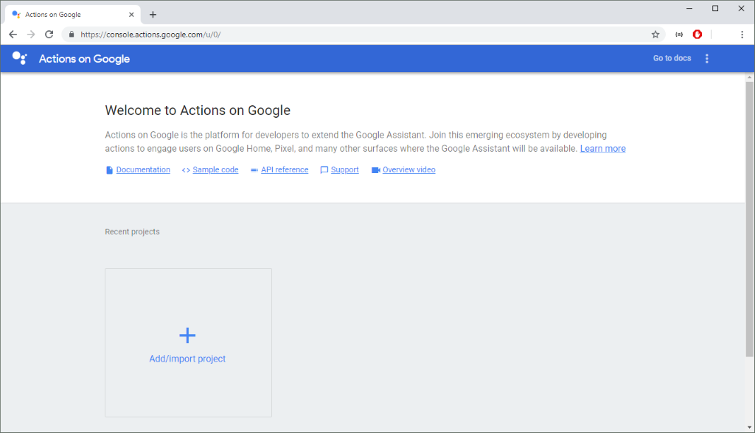Open the Documentation link
755x433 pixels.
click(x=143, y=170)
